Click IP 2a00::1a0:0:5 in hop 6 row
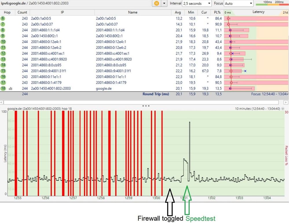 (x=41, y=18)
